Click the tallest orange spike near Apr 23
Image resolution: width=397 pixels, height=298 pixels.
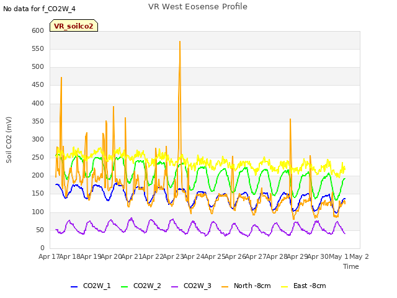point(180,42)
